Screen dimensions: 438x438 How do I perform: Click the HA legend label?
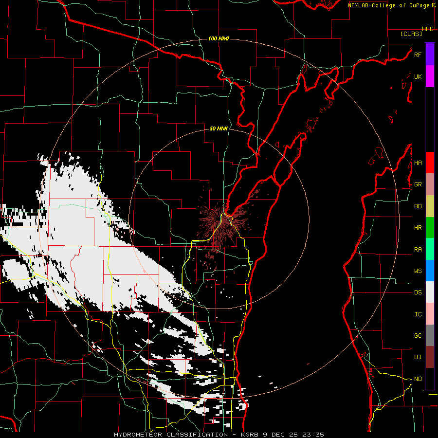click(x=418, y=163)
